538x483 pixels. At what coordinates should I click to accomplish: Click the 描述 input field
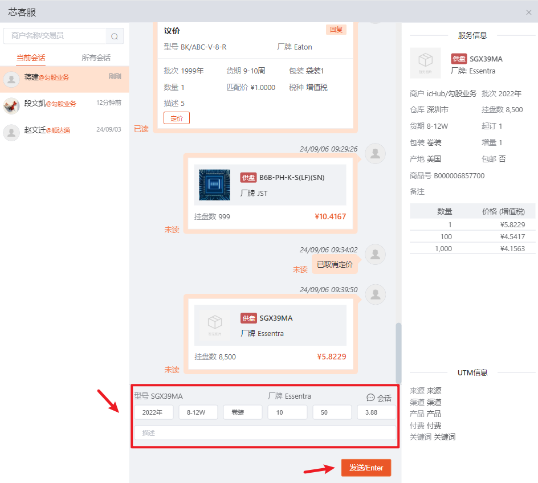click(x=264, y=433)
